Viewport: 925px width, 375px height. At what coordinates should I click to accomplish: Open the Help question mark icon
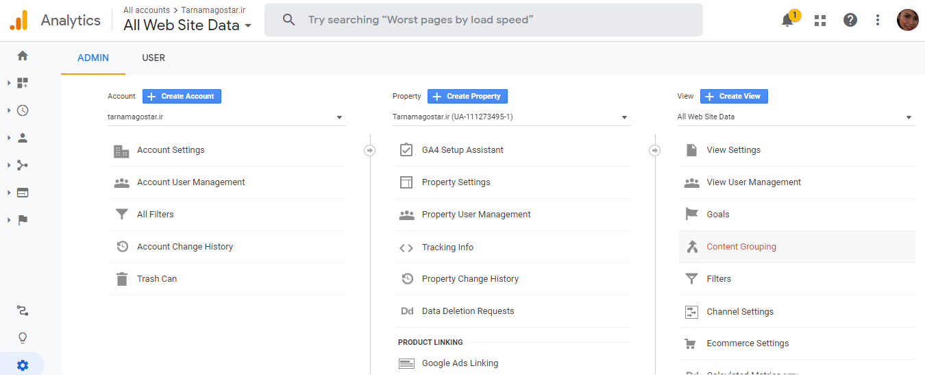[x=850, y=20]
